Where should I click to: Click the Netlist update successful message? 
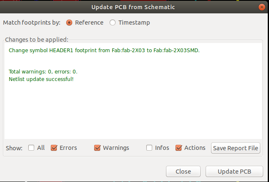[41, 79]
